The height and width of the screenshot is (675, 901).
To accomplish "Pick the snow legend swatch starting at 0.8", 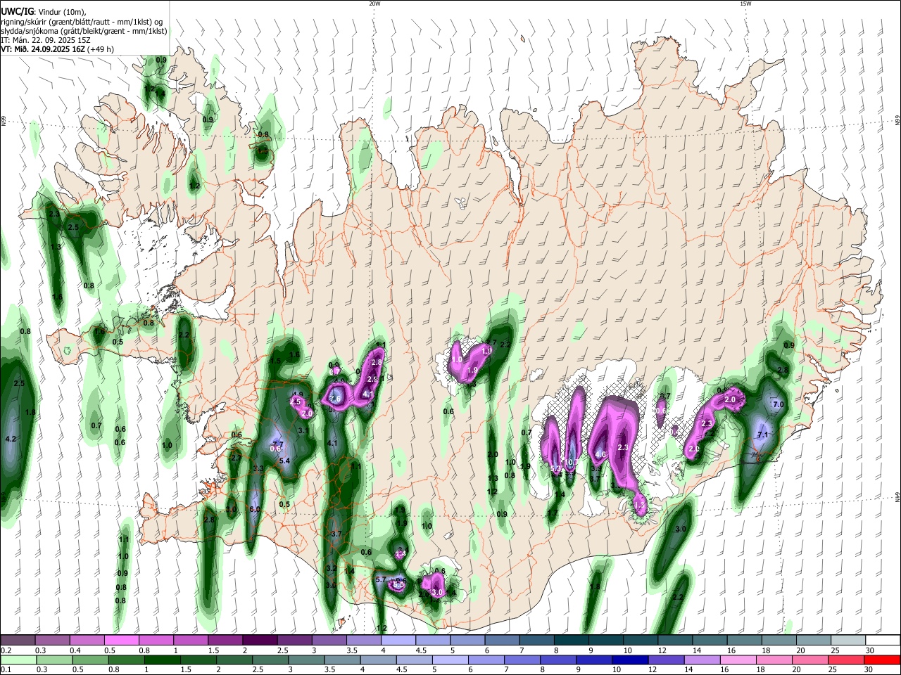I will point(156,640).
